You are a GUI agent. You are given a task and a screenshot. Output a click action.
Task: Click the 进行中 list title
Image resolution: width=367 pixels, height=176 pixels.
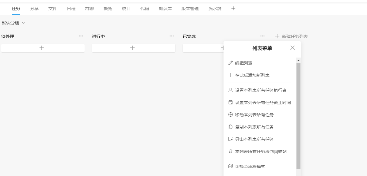[x=98, y=36]
